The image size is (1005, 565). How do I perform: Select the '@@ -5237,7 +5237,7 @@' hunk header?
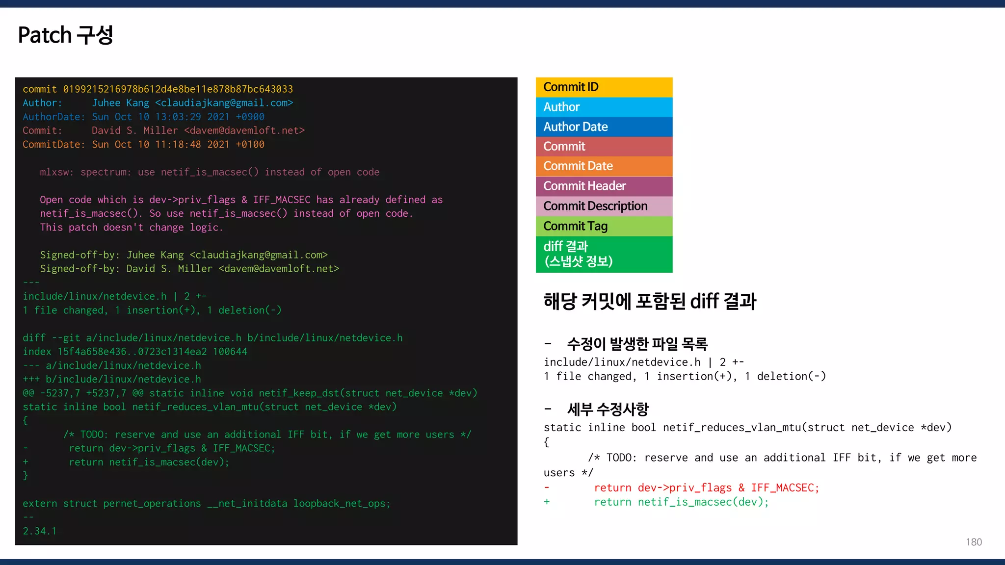[250, 393]
